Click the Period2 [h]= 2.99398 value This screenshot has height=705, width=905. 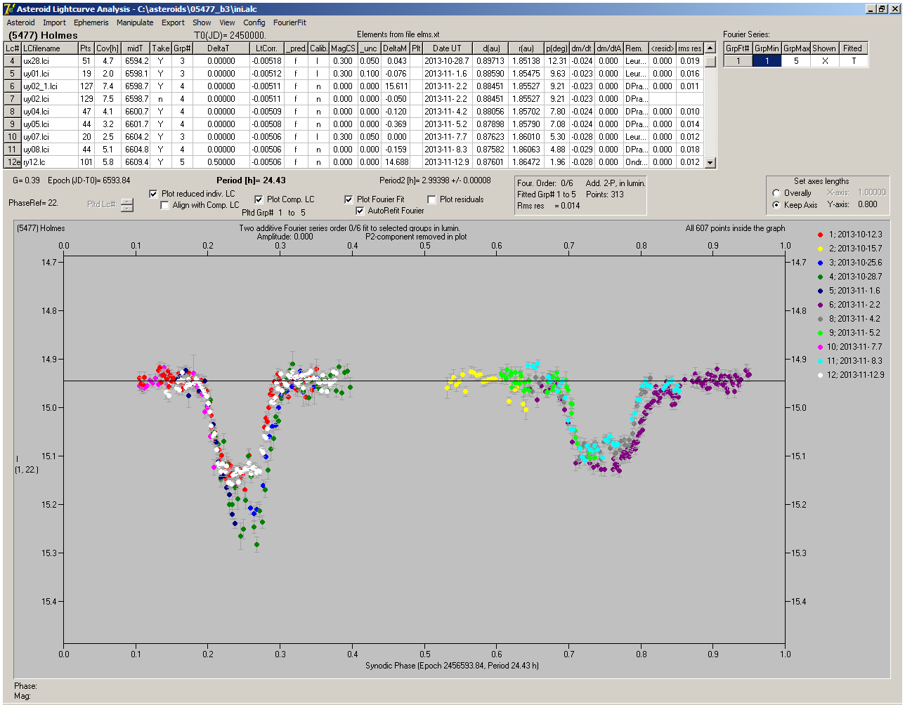435,180
